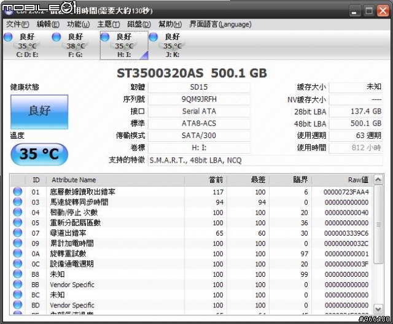Image resolution: width=393 pixels, height=324 pixels.
Task: Open the 界面語言(Language) menu
Action: 220,25
